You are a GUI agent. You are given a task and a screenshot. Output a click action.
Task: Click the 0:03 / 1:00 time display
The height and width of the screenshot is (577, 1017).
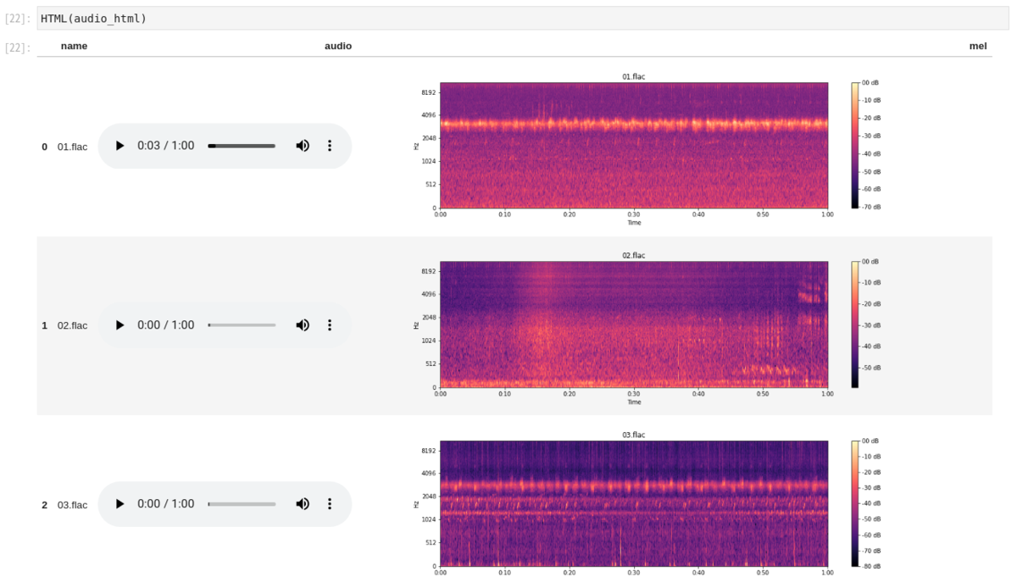tap(166, 146)
